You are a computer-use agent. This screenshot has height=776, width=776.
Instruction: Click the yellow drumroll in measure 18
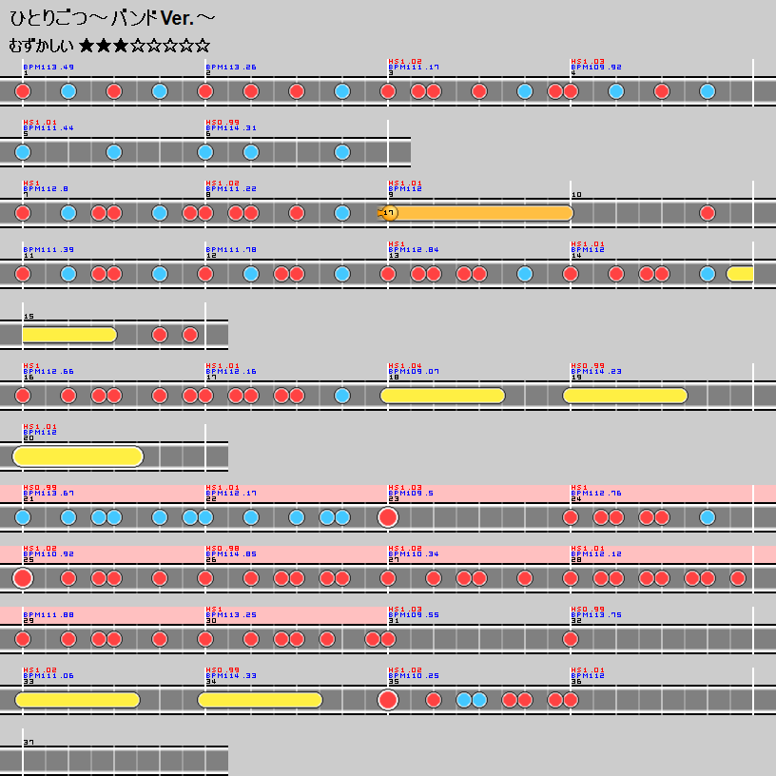click(442, 396)
